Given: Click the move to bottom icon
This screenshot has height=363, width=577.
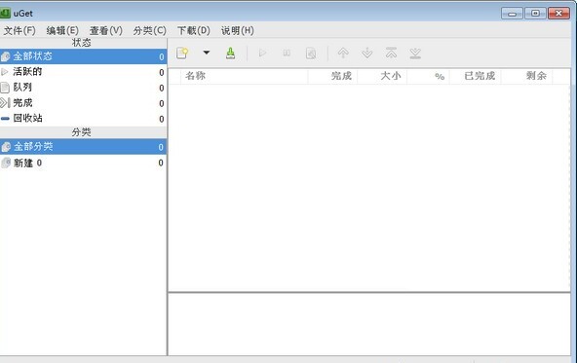Looking at the screenshot, I should 415,54.
